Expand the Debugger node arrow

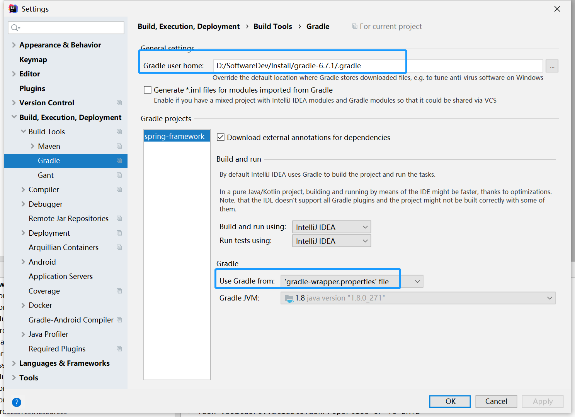click(23, 204)
